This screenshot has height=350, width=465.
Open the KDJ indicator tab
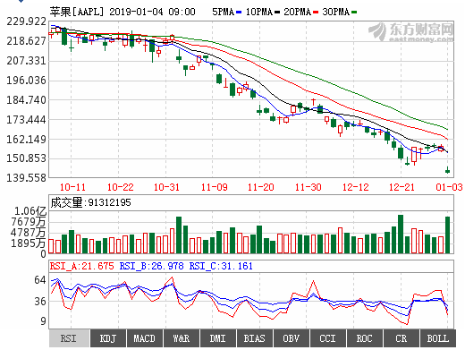point(108,338)
